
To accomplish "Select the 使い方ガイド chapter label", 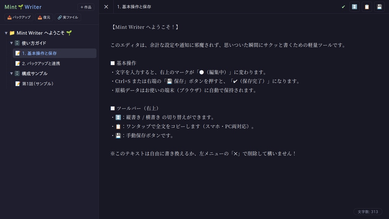I will point(34,43).
